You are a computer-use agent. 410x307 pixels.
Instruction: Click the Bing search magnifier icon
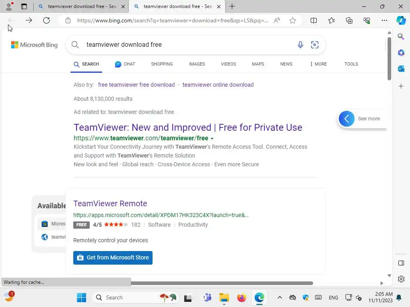click(x=75, y=45)
